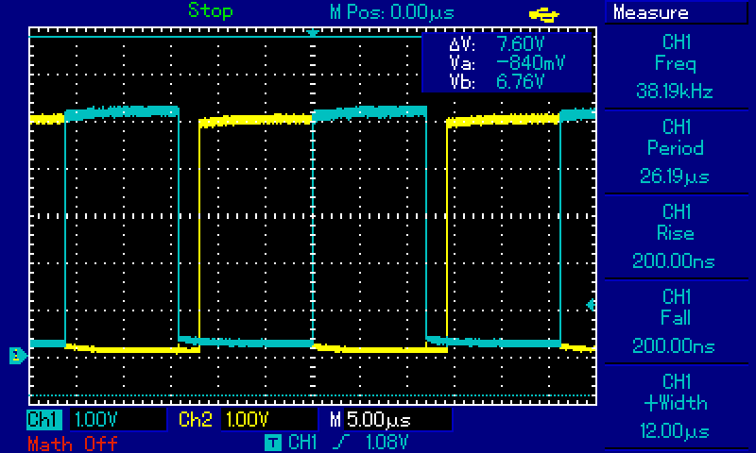The width and height of the screenshot is (756, 453).
Task: Click the 200.00ns rise time value
Action: pyautogui.click(x=675, y=260)
